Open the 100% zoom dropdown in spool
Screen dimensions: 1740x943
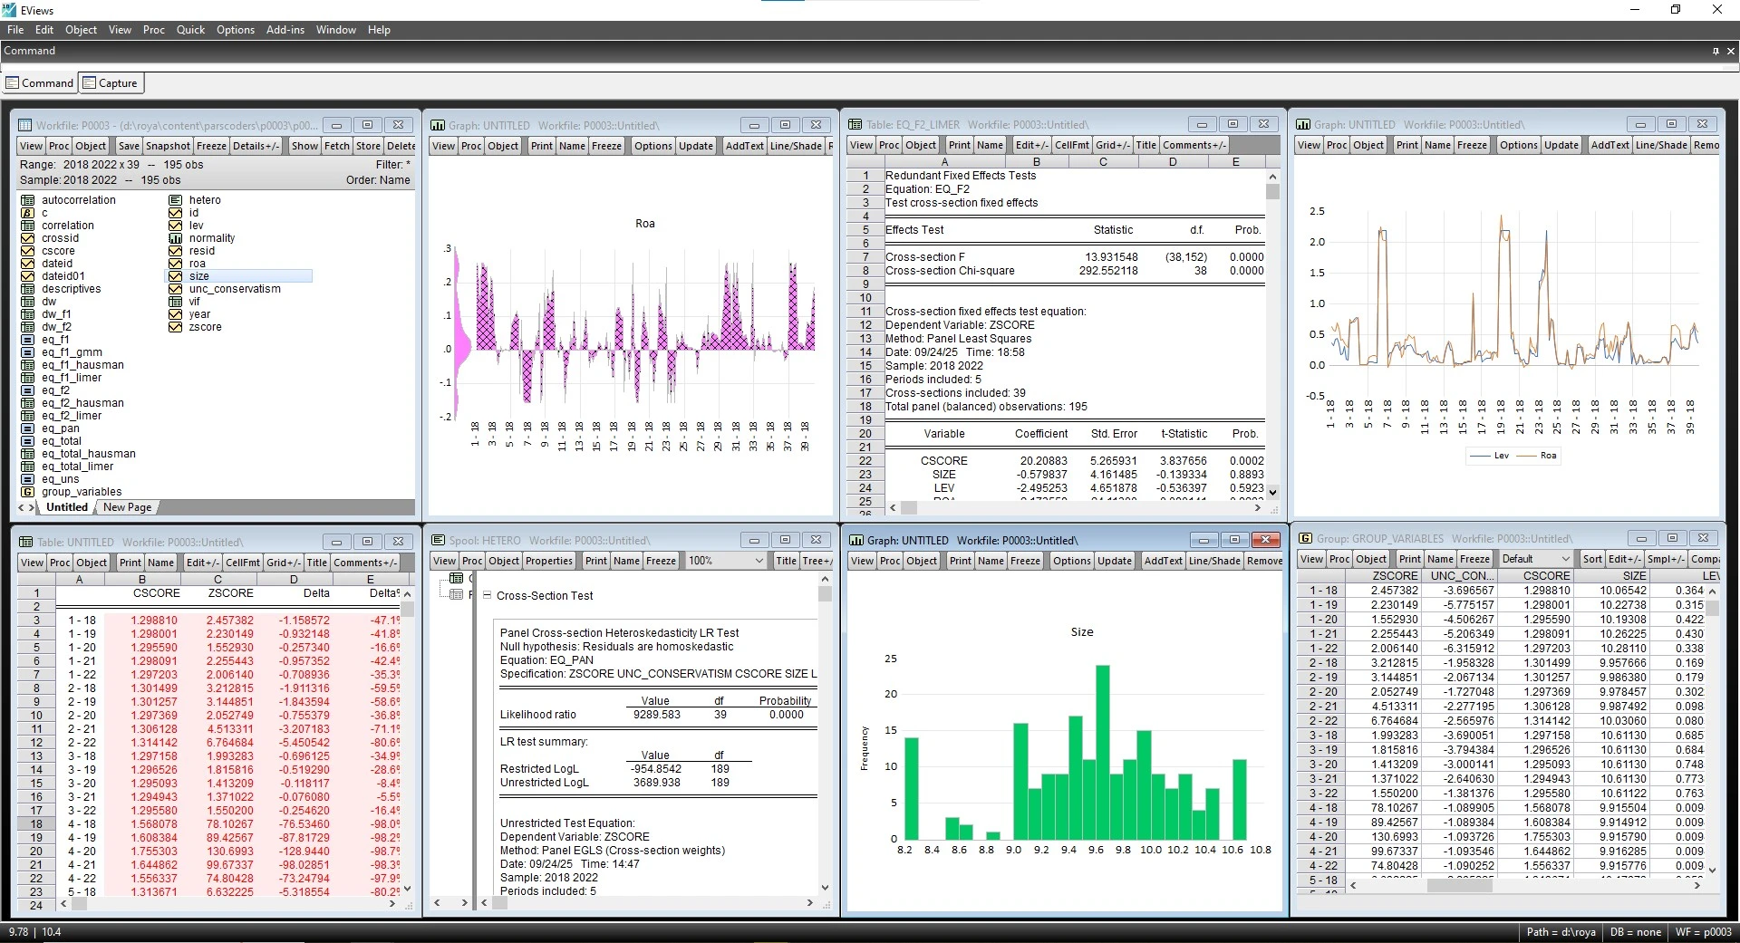pos(759,561)
